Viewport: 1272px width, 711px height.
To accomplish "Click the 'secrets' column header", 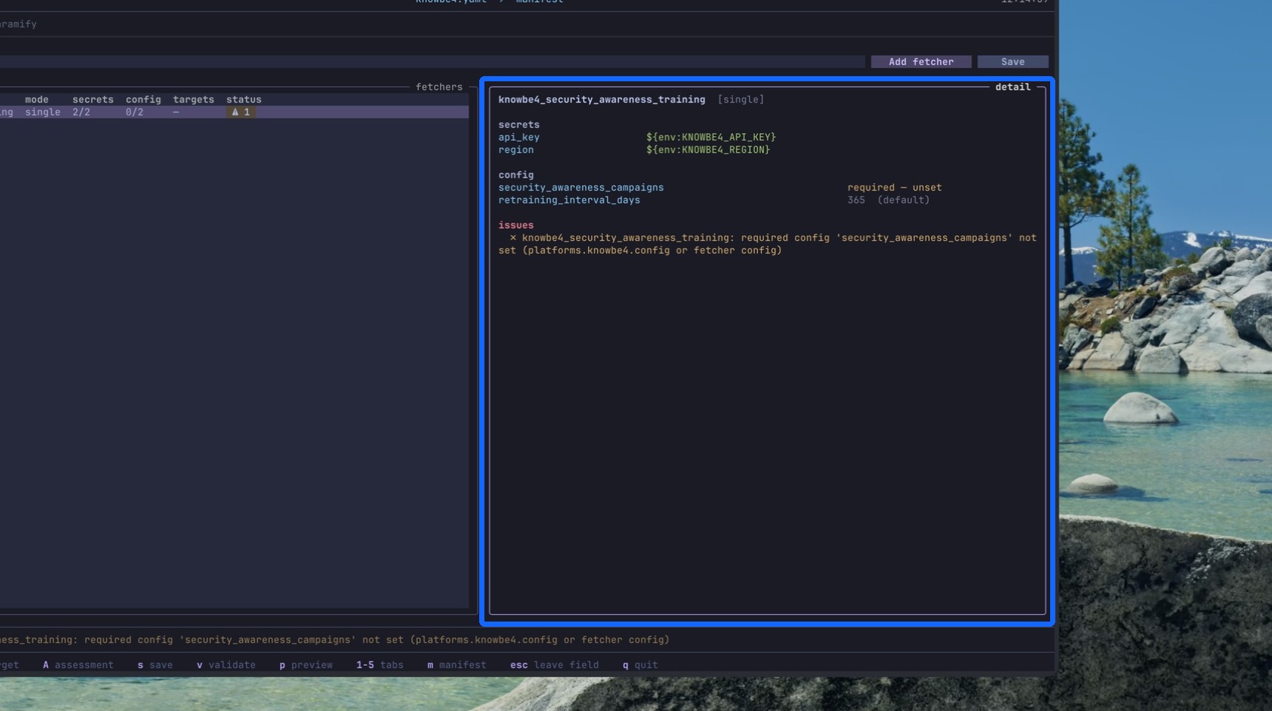I will click(93, 100).
